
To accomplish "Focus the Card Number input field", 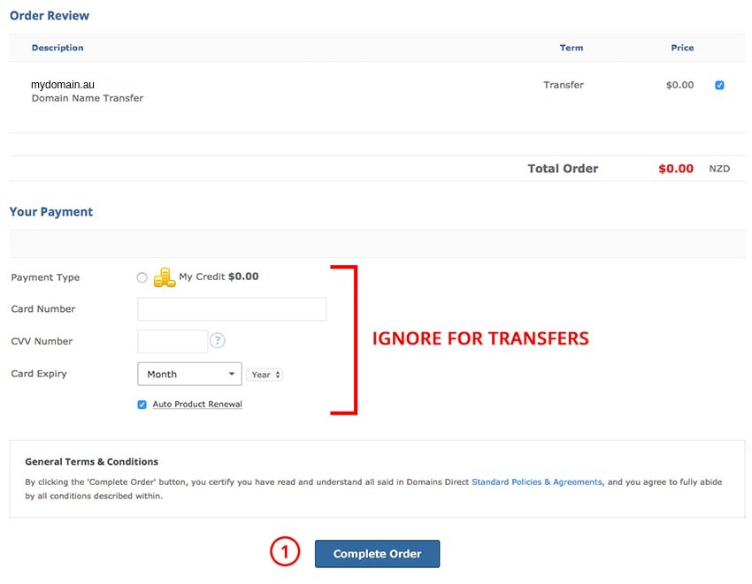I will tap(232, 309).
